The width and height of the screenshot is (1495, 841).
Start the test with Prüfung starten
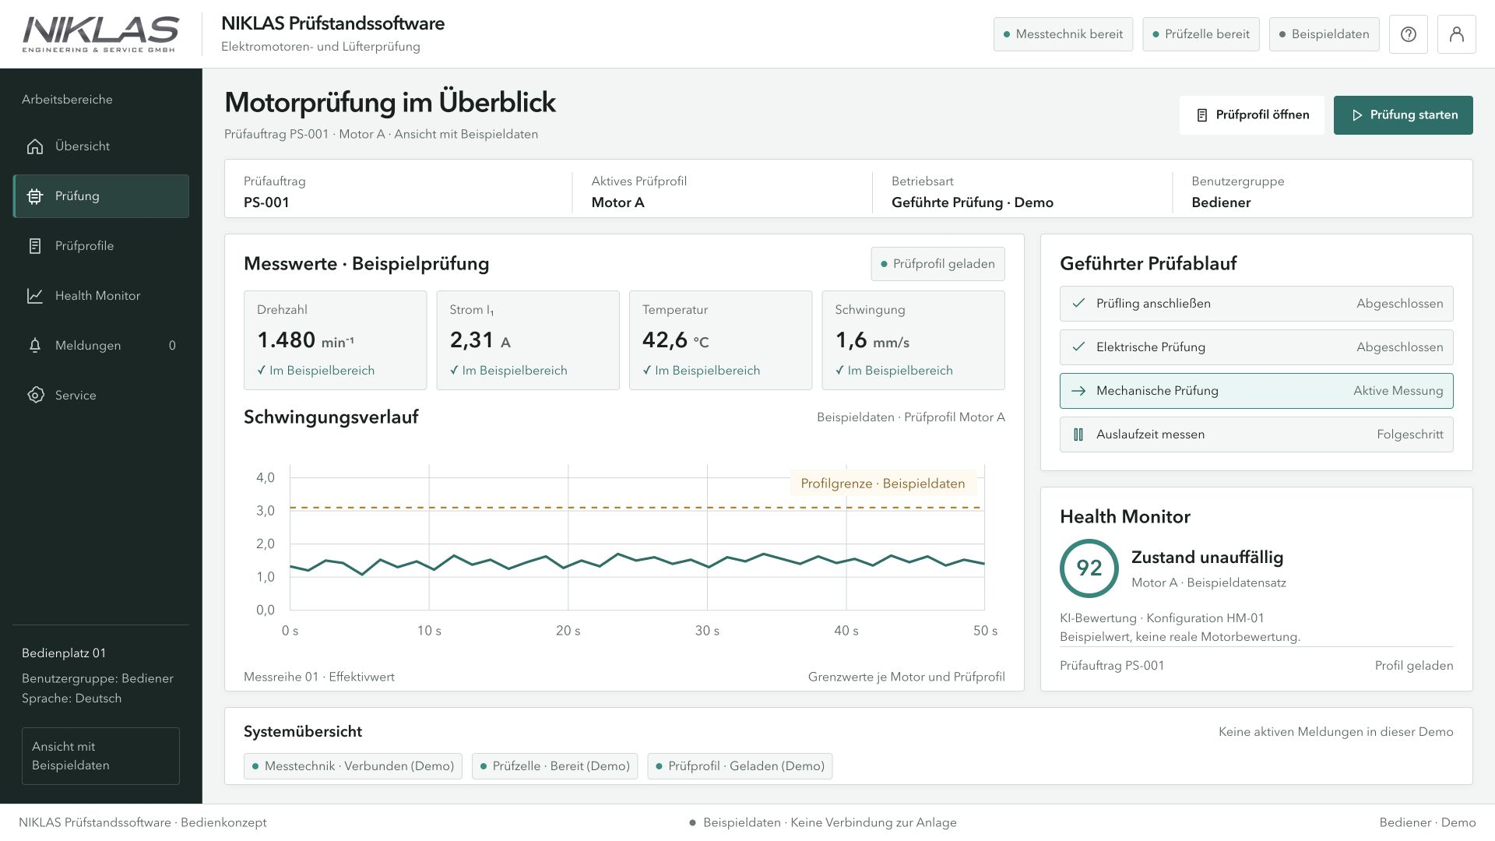(x=1403, y=115)
